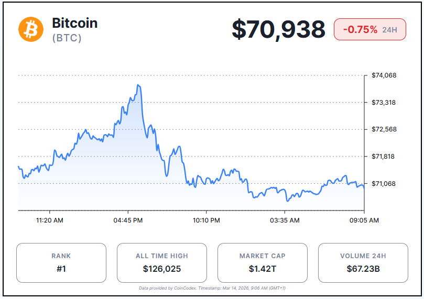The image size is (424, 299).
Task: Click the 03:35 AM time axis label
Action: click(285, 220)
